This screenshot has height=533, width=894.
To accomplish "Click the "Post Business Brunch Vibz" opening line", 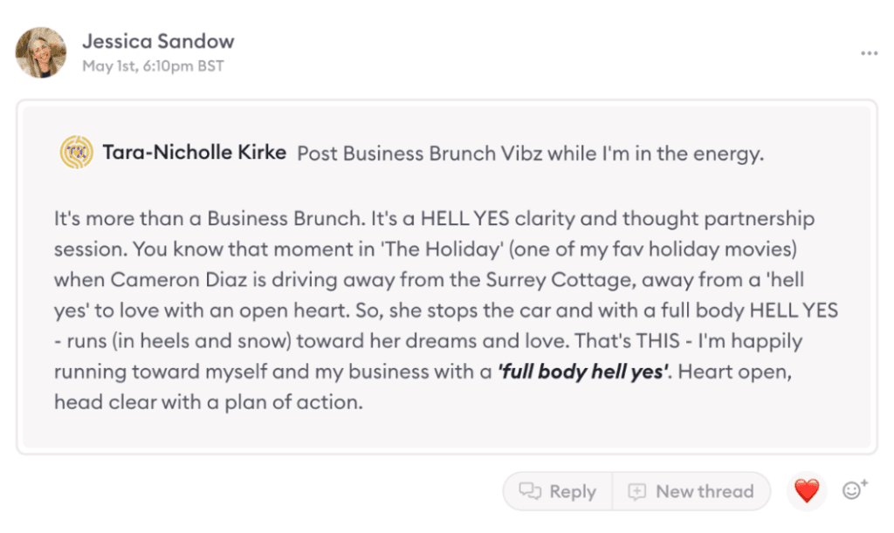I will click(530, 154).
